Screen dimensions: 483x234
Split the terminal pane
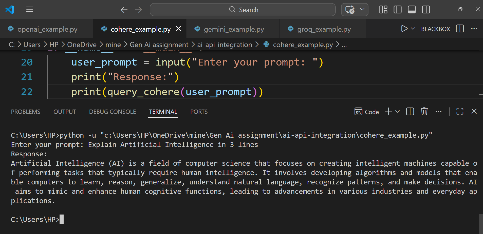tap(410, 111)
